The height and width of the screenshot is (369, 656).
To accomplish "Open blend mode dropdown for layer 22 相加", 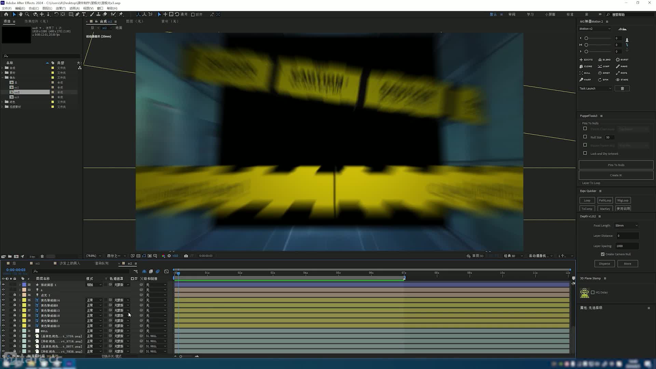I will 94,285.
